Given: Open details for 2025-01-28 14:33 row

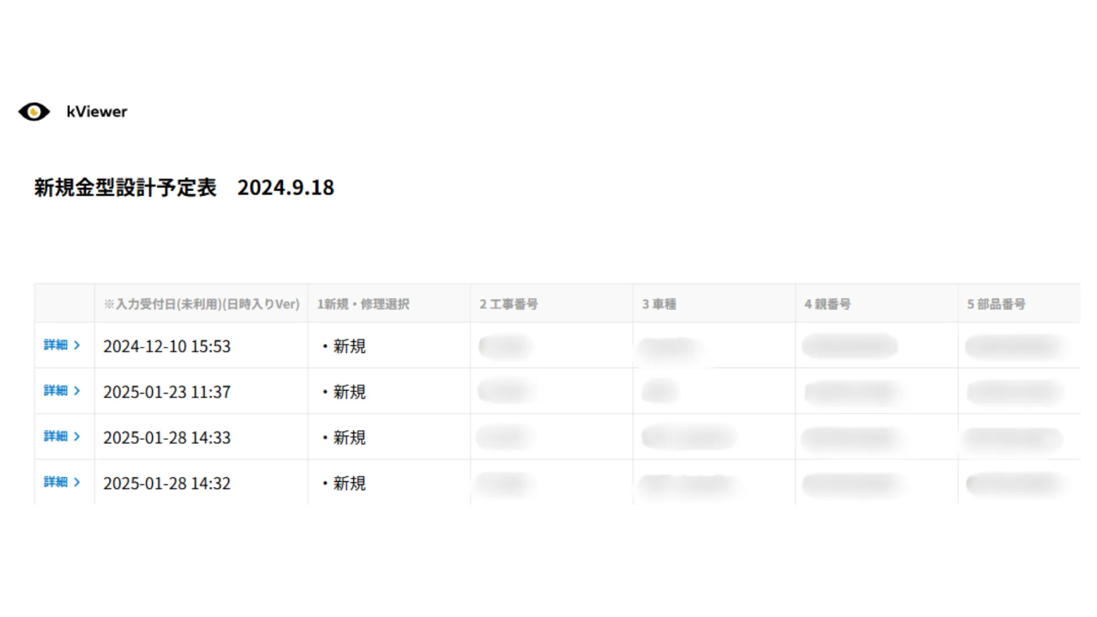Looking at the screenshot, I should 62,436.
